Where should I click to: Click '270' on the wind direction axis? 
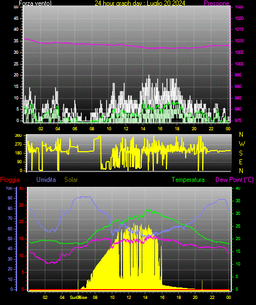[x=19, y=145]
